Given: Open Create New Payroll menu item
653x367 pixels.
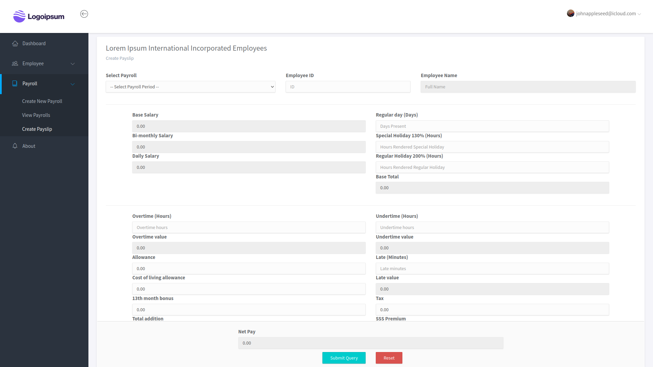Looking at the screenshot, I should [42, 101].
